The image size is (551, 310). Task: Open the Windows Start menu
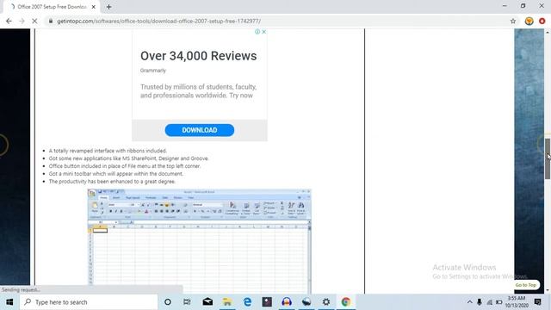9,302
